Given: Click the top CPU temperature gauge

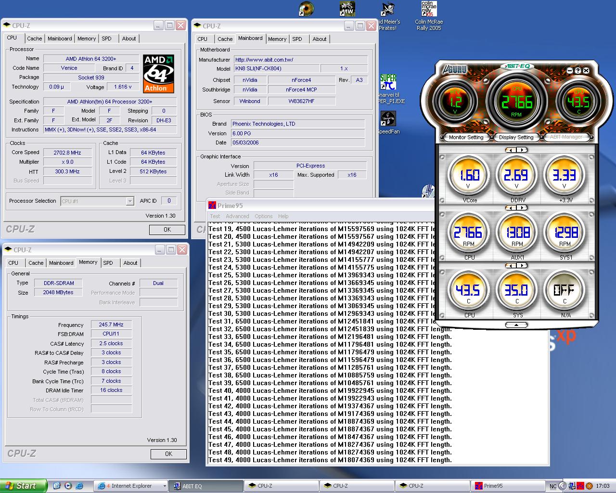Looking at the screenshot, I should pyautogui.click(x=578, y=102).
